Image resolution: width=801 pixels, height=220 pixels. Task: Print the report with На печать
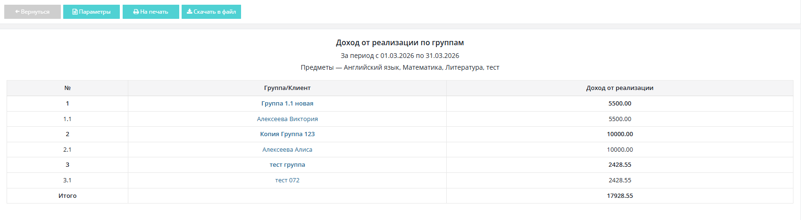click(151, 12)
